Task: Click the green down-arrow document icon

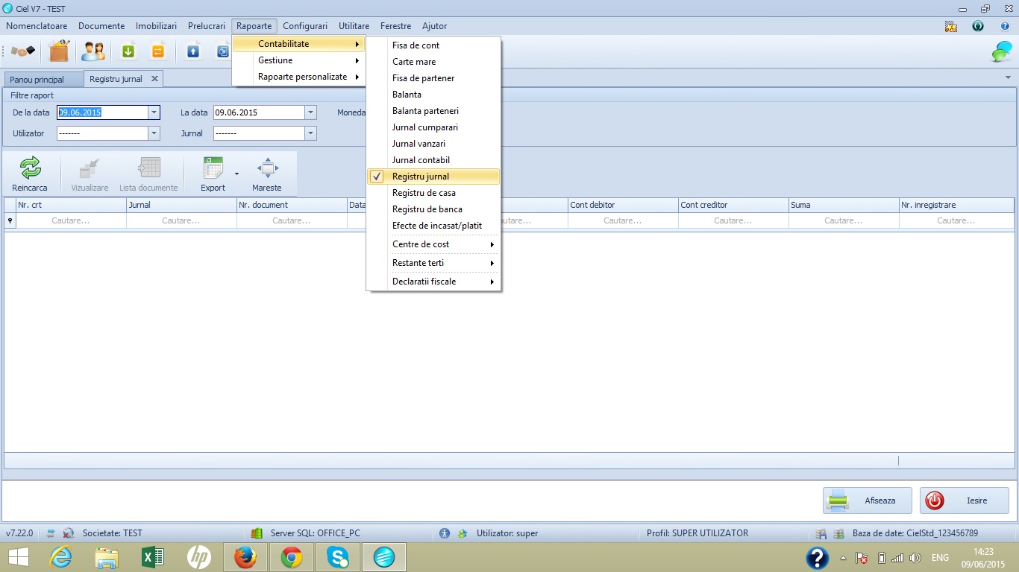Action: (128, 51)
